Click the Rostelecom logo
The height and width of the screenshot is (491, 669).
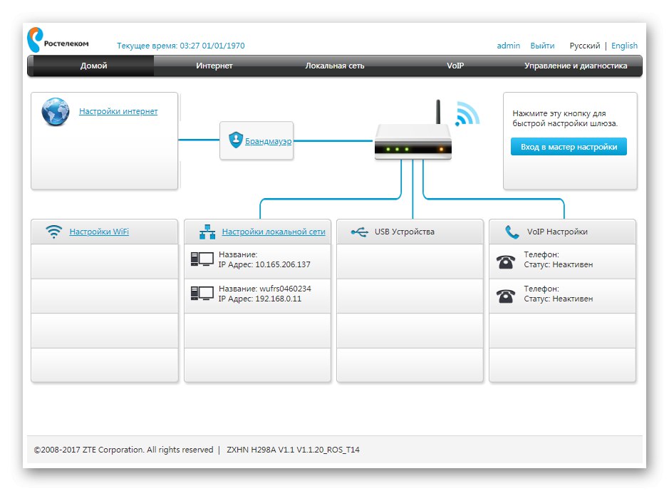[58, 40]
